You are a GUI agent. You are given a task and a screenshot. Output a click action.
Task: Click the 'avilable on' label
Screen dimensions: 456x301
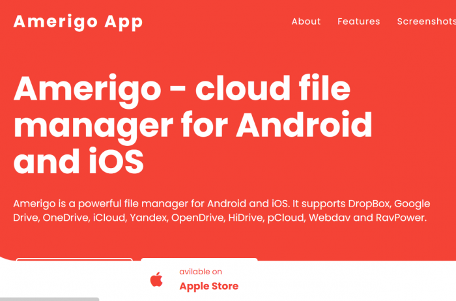201,272
